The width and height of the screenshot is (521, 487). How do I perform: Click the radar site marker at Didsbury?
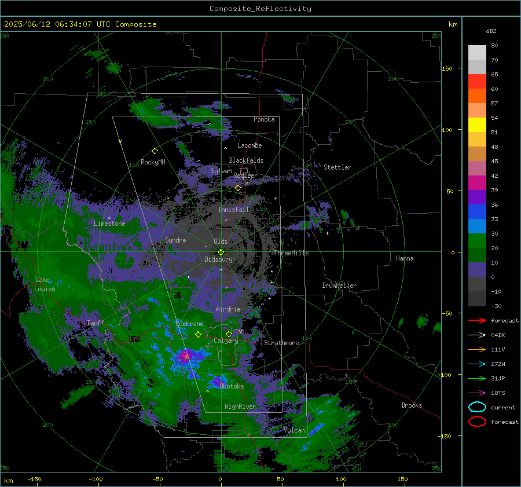tap(221, 252)
